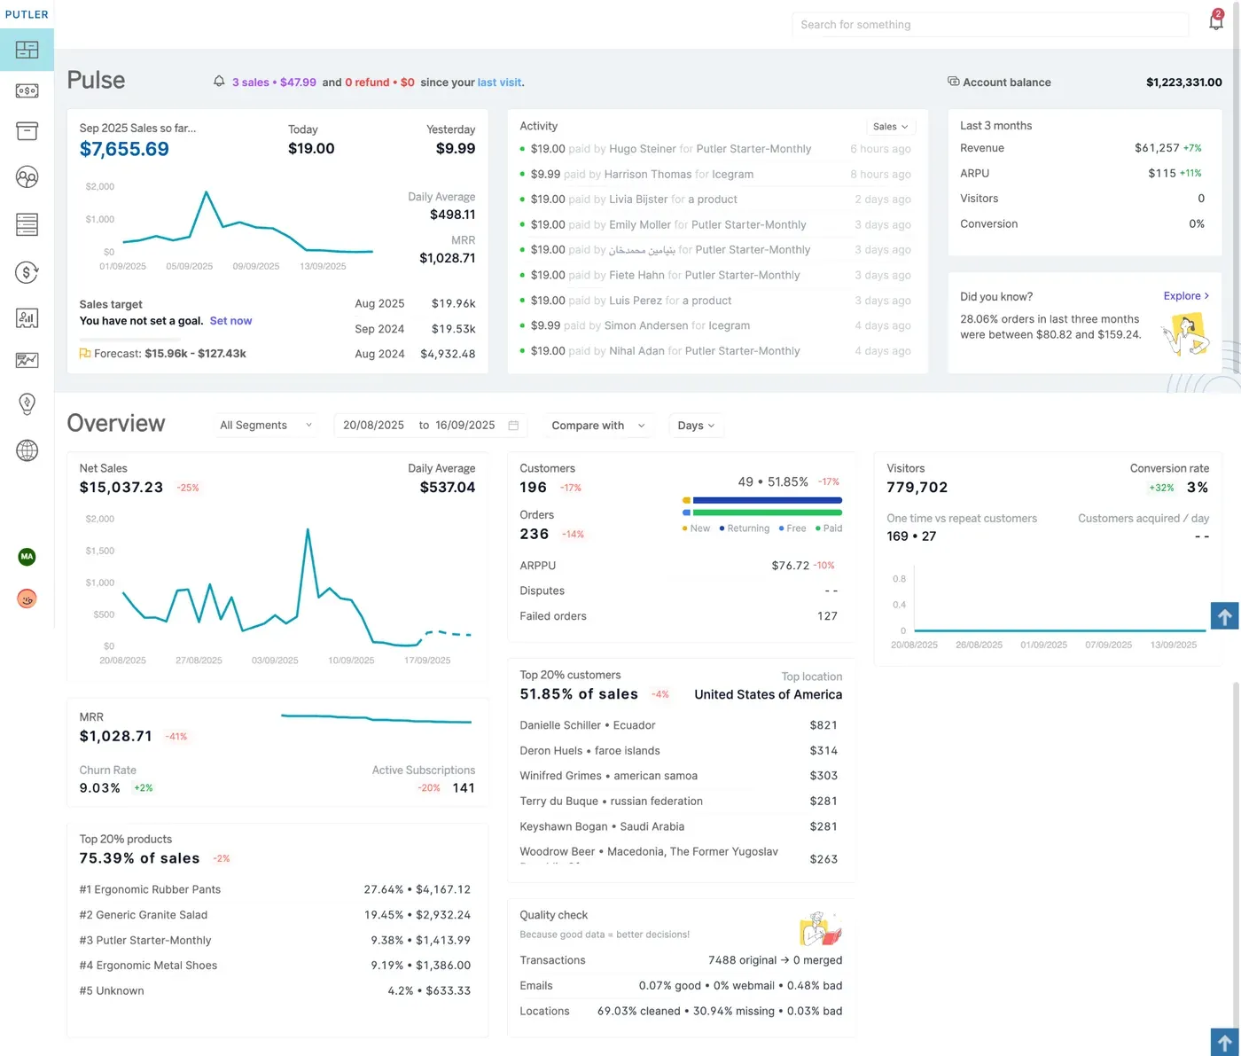The image size is (1241, 1056).
Task: Click the orange smiley face icon
Action: click(27, 599)
